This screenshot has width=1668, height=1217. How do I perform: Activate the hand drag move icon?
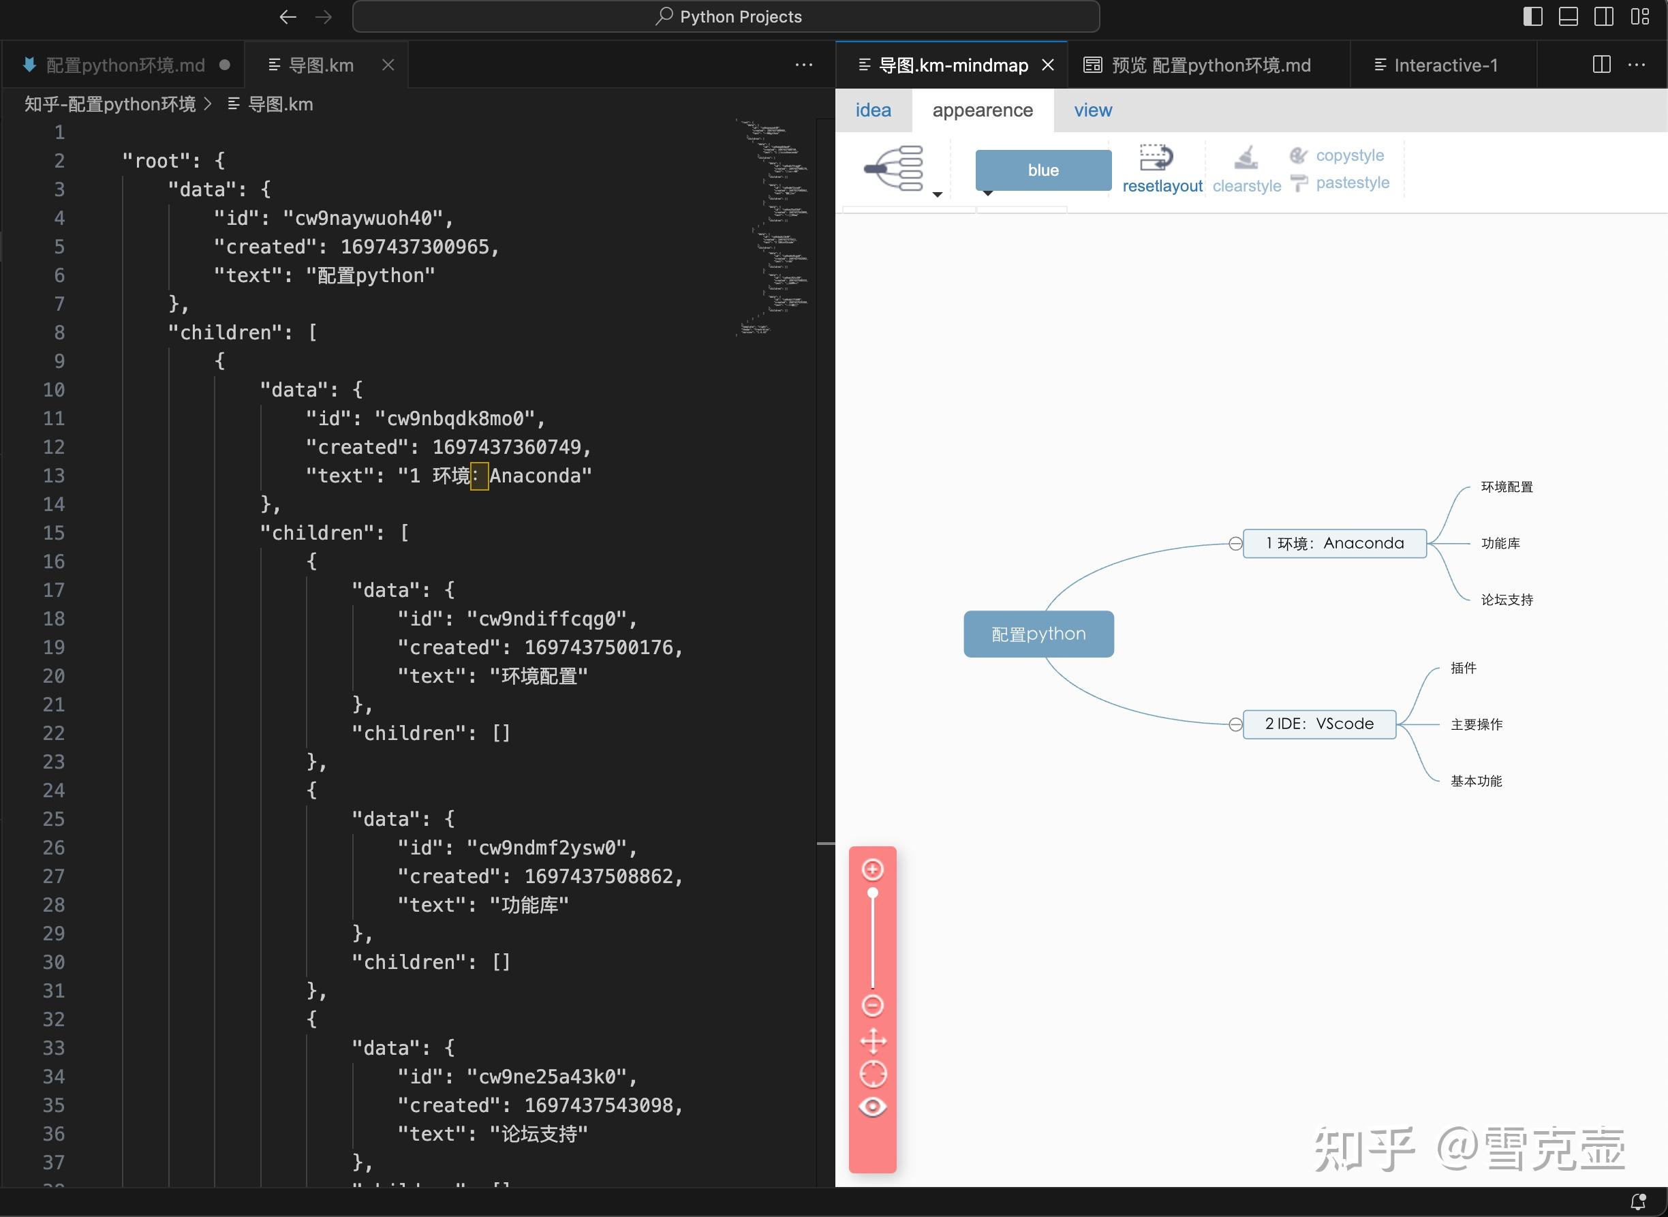(x=873, y=1041)
